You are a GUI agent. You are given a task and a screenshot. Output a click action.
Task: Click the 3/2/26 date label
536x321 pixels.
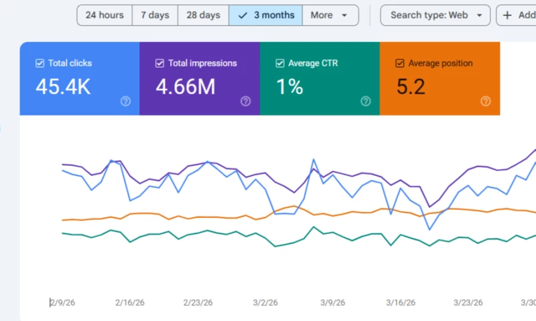(x=265, y=302)
